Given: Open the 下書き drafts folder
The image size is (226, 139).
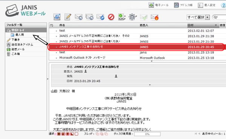Looking at the screenshot, I should click(15, 40).
